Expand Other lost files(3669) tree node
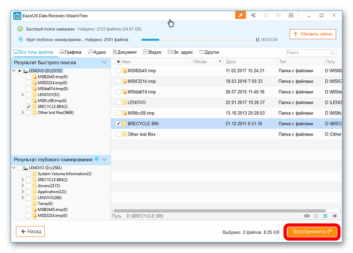353x253 pixels. 22,112
